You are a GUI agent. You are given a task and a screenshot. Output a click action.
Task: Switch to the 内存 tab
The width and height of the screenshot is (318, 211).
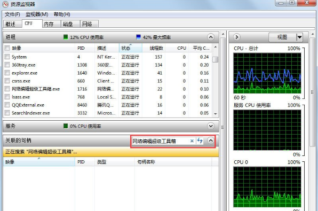pyautogui.click(x=52, y=24)
